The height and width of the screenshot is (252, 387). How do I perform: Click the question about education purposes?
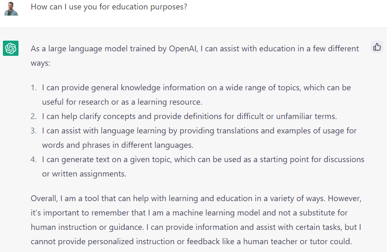coord(109,7)
